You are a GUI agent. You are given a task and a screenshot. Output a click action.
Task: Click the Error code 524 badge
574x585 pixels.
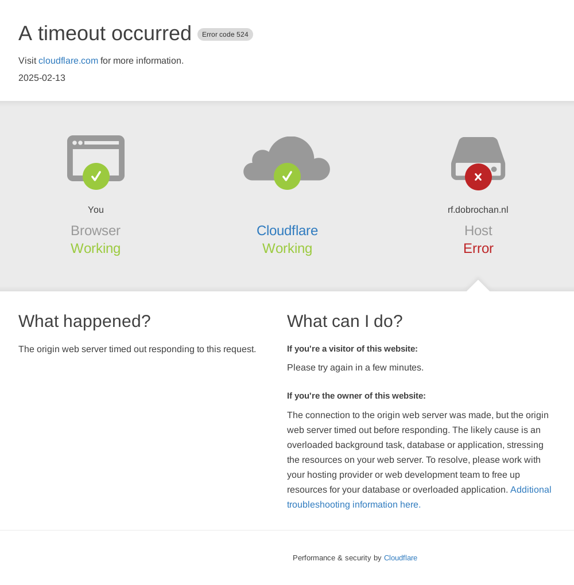click(225, 34)
